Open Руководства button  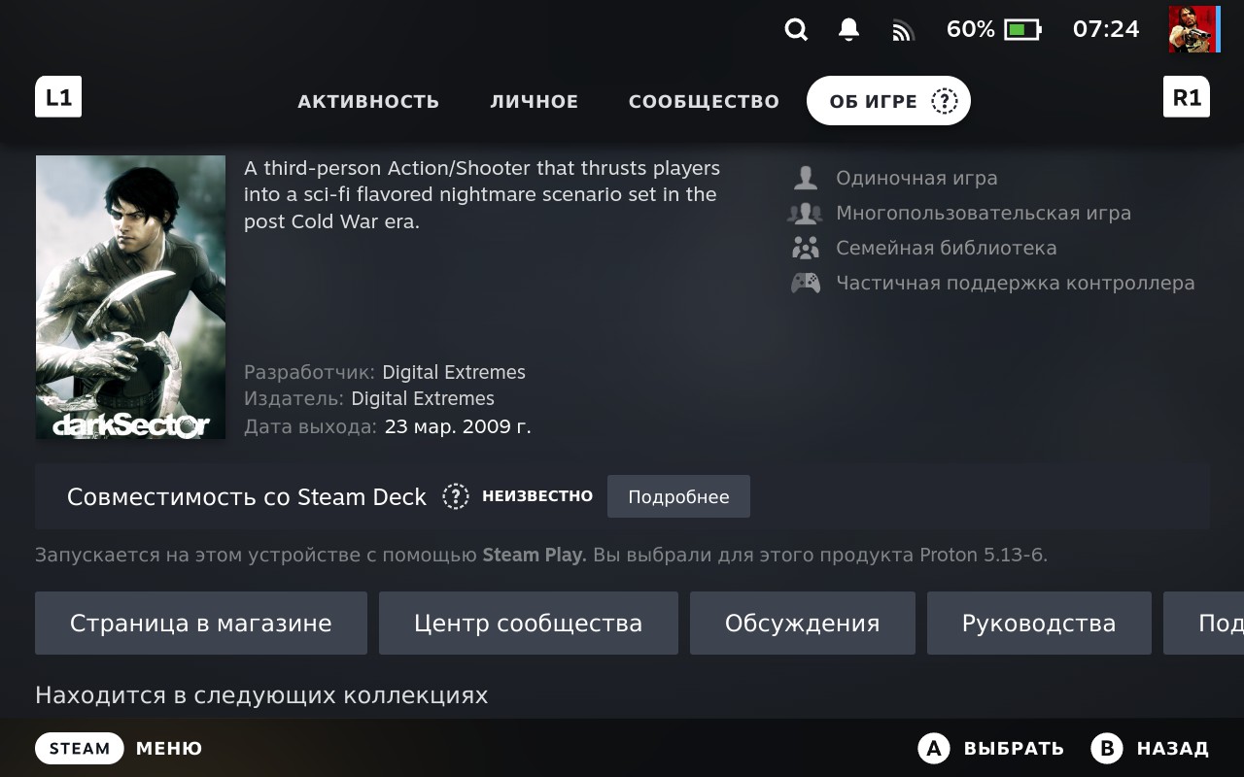1038,623
